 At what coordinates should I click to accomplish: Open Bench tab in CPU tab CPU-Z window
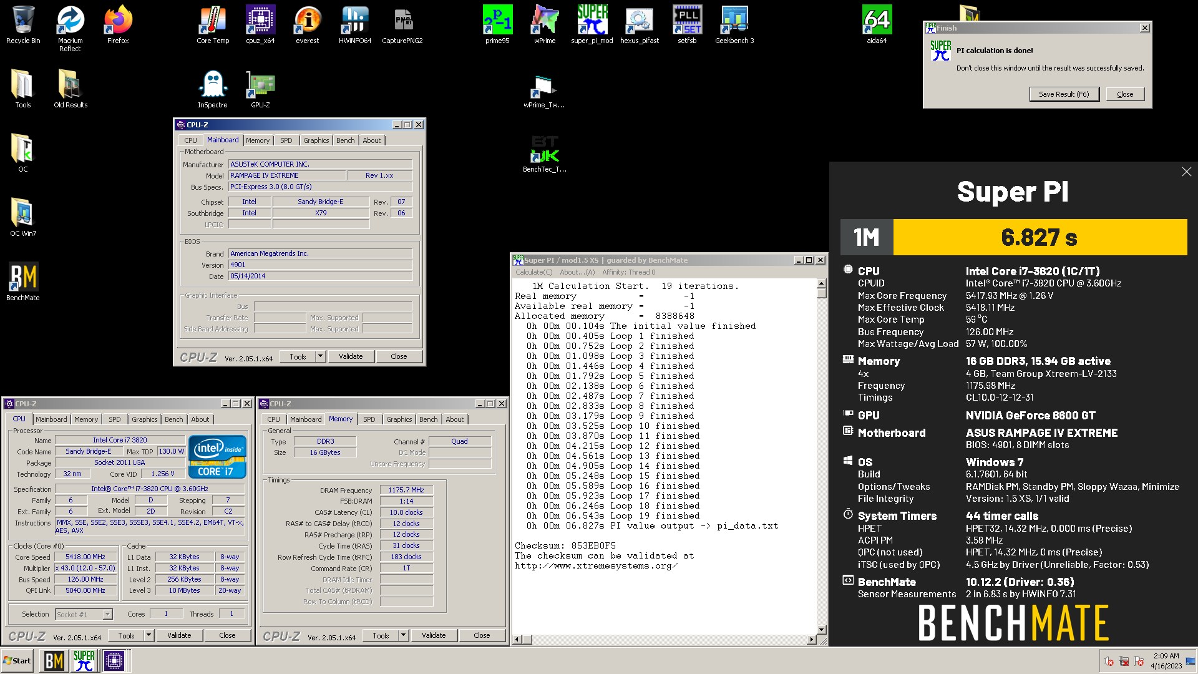point(174,419)
